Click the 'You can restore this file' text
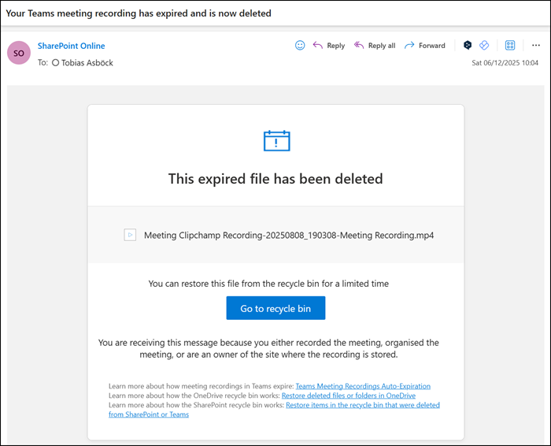The width and height of the screenshot is (551, 446). [x=268, y=284]
